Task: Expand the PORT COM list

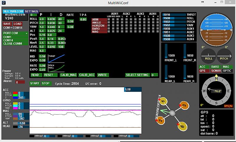Action: pos(15,33)
